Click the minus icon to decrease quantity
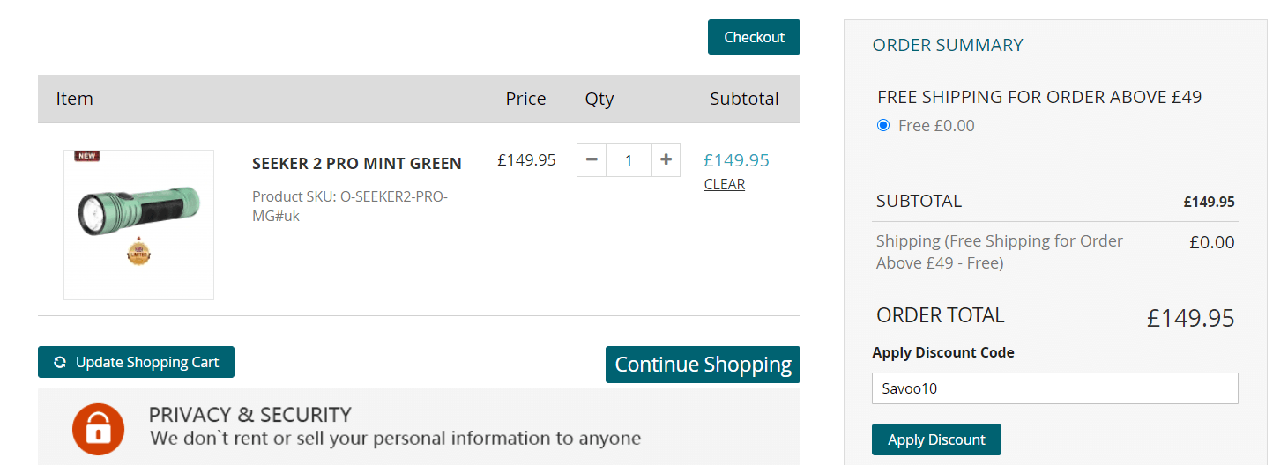 [592, 159]
